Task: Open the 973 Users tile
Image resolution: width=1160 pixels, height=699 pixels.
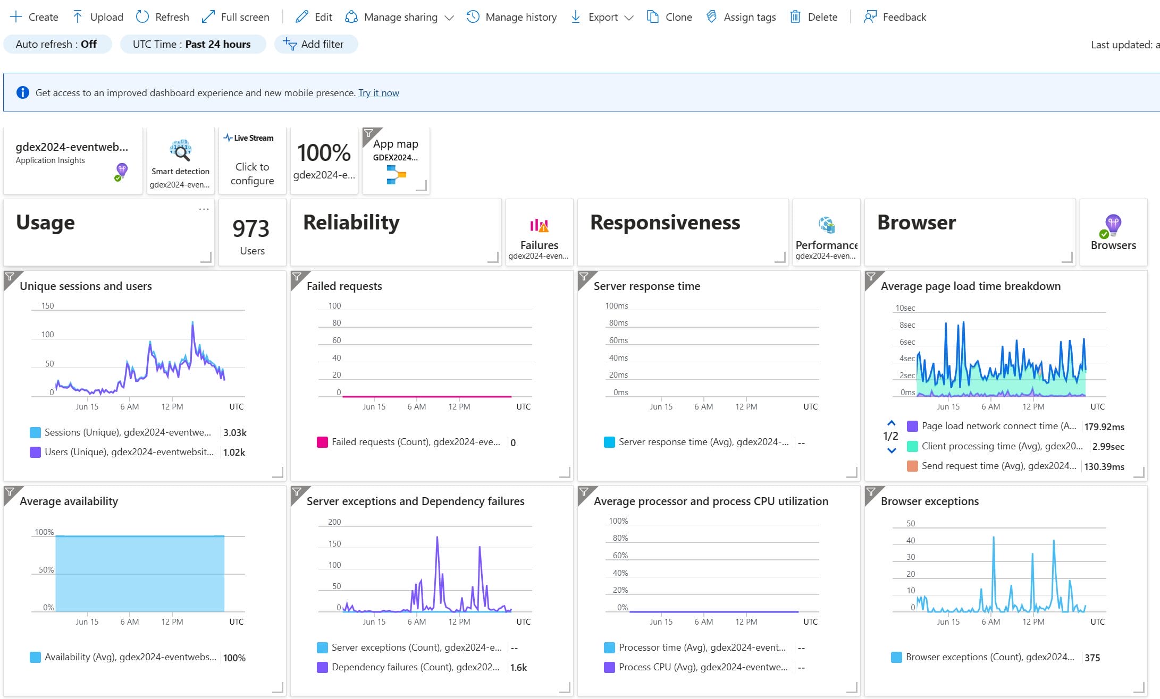Action: [253, 233]
